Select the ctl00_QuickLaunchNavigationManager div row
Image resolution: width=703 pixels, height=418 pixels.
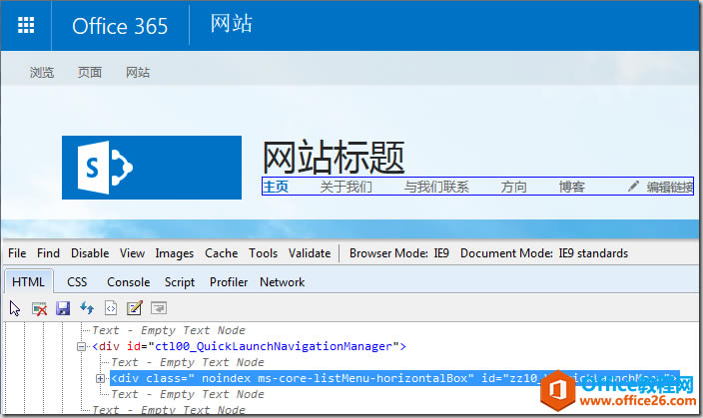[249, 346]
